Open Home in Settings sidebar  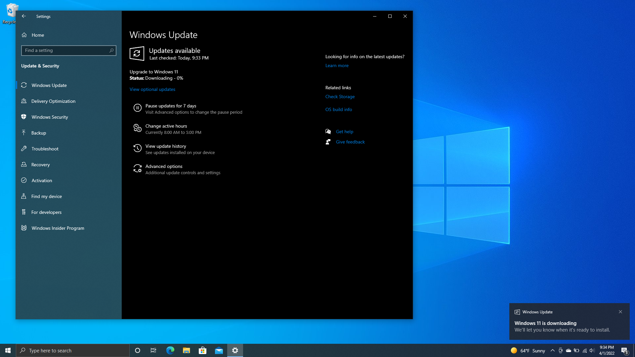click(x=69, y=35)
